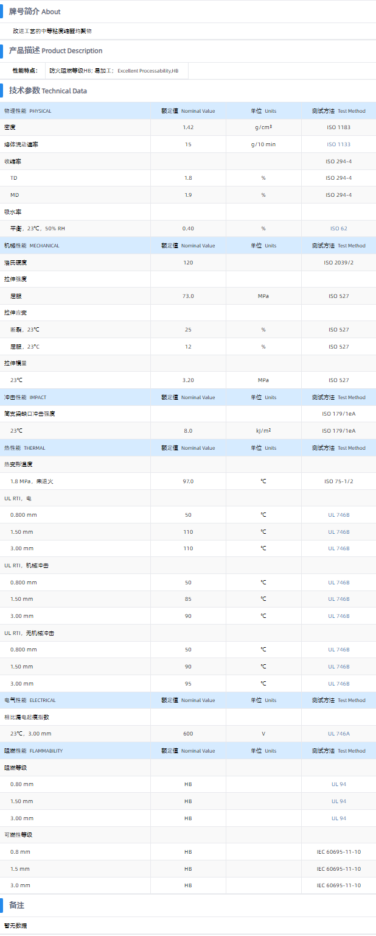Open the ISO 1133 test method link
Viewport: 376px width, 936px height.
click(x=338, y=144)
